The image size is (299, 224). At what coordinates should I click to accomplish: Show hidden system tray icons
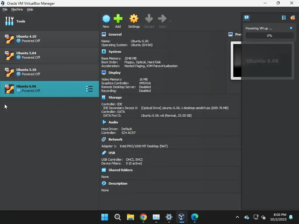coord(237,217)
